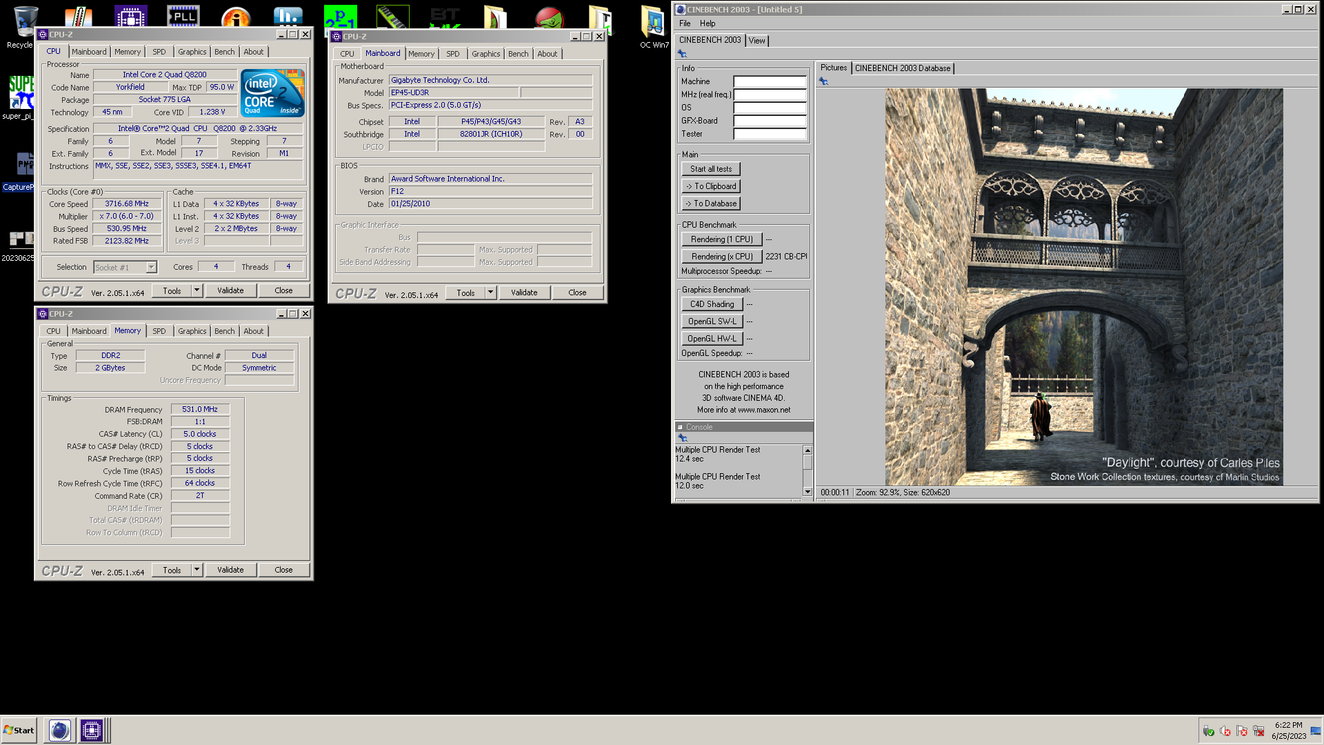Switch to the View tab in CINEBENCH
Viewport: 1324px width, 745px height.
point(757,41)
